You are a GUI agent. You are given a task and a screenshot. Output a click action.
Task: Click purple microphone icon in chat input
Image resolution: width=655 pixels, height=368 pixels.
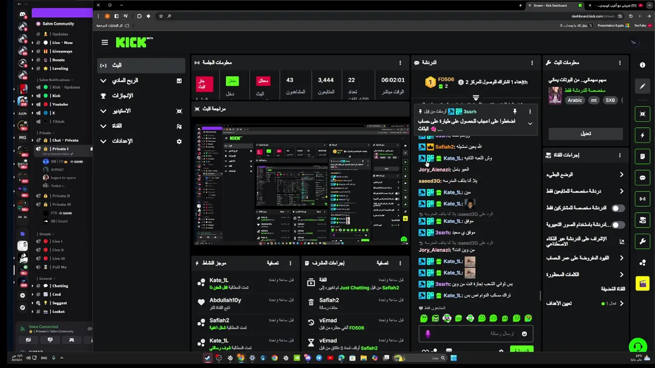point(428,334)
